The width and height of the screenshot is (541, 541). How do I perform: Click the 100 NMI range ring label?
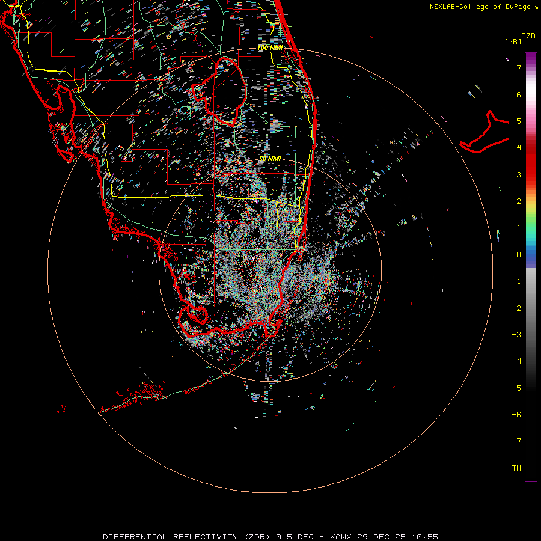[270, 47]
